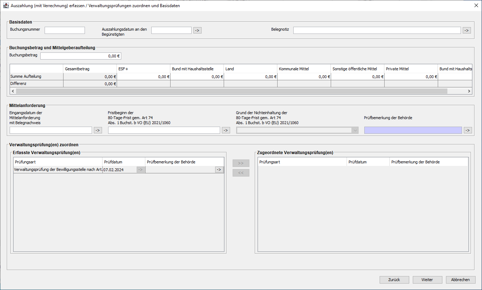The image size is (482, 290).
Task: Select the Verwaltungsprüfung der Bewilligungsstelle row
Action: (58, 170)
